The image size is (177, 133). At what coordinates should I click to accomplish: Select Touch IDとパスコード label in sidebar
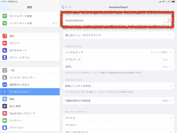click(22, 113)
